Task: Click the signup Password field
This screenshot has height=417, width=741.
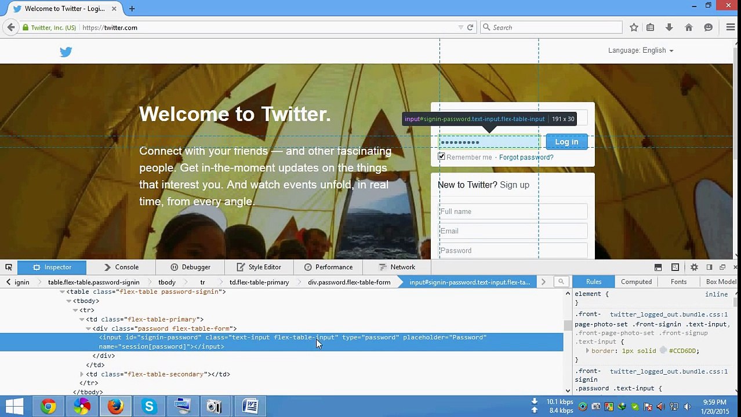Action: pyautogui.click(x=513, y=251)
